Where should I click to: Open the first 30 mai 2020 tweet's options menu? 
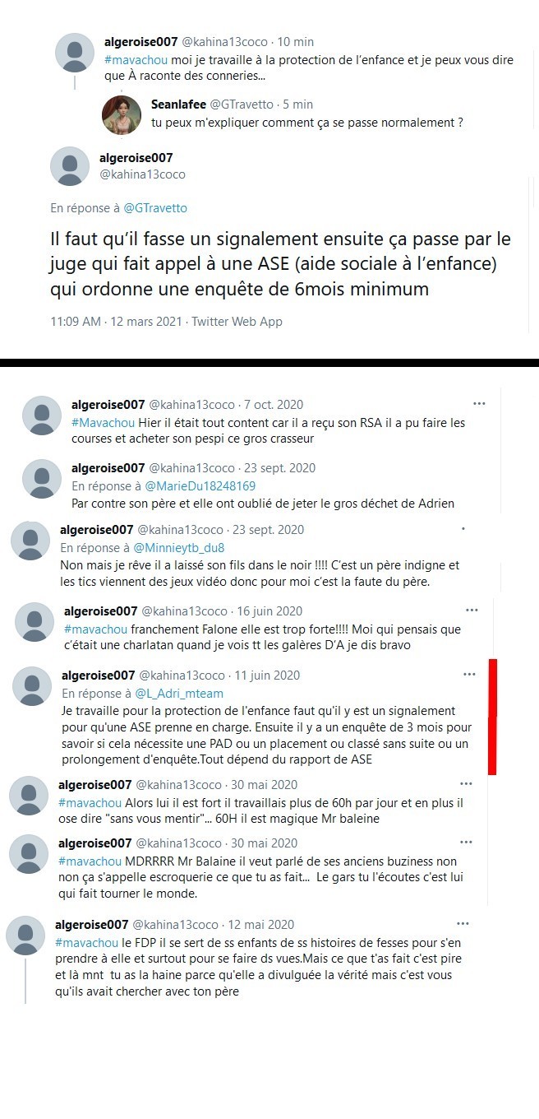[x=466, y=784]
